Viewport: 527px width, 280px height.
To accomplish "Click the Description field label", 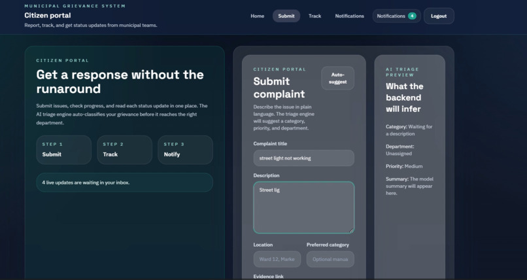I will [x=266, y=175].
